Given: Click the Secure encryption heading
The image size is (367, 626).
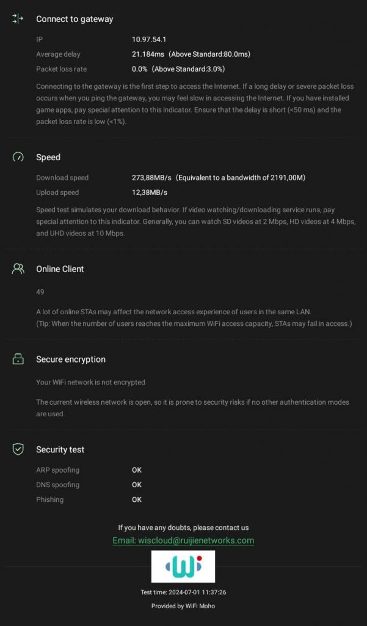Looking at the screenshot, I should point(71,359).
